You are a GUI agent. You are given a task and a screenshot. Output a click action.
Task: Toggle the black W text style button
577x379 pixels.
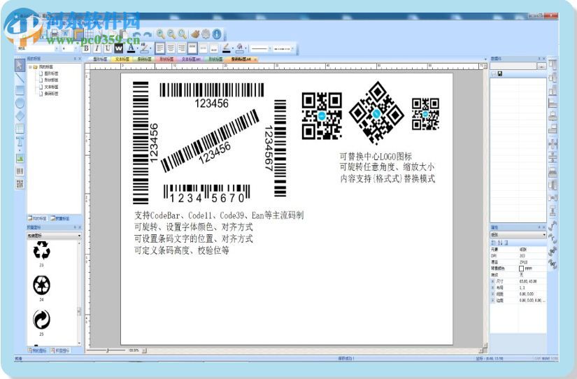118,48
